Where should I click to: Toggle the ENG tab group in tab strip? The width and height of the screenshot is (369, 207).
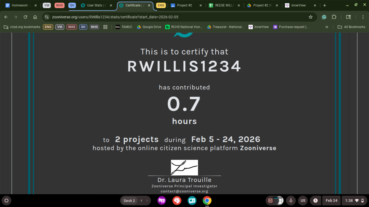tap(161, 5)
